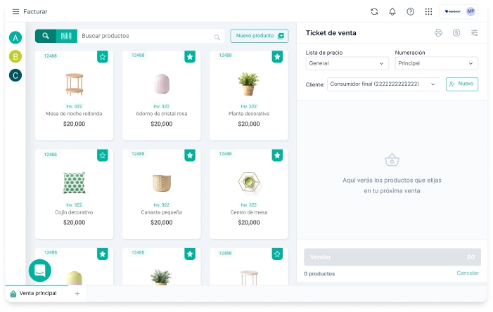Viewport: 493px width, 312px height.
Task: Click the Cancelar link
Action: 468,273
